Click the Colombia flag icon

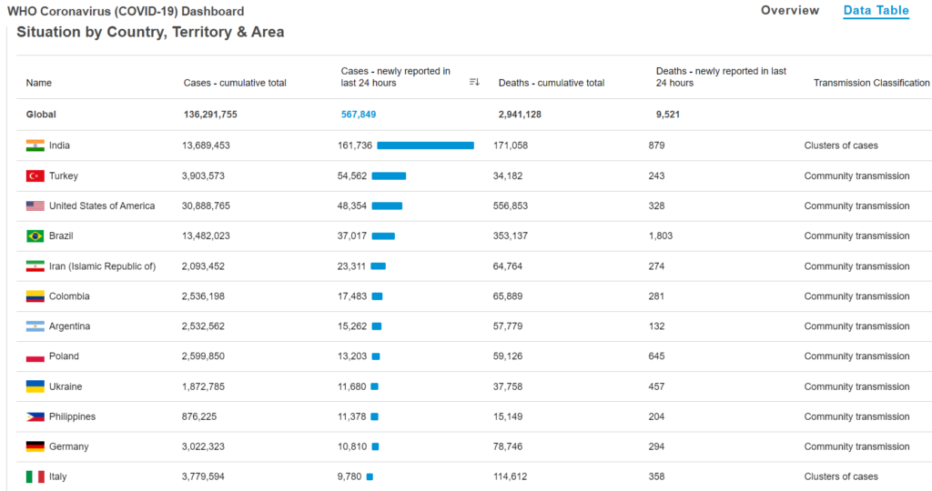(35, 296)
